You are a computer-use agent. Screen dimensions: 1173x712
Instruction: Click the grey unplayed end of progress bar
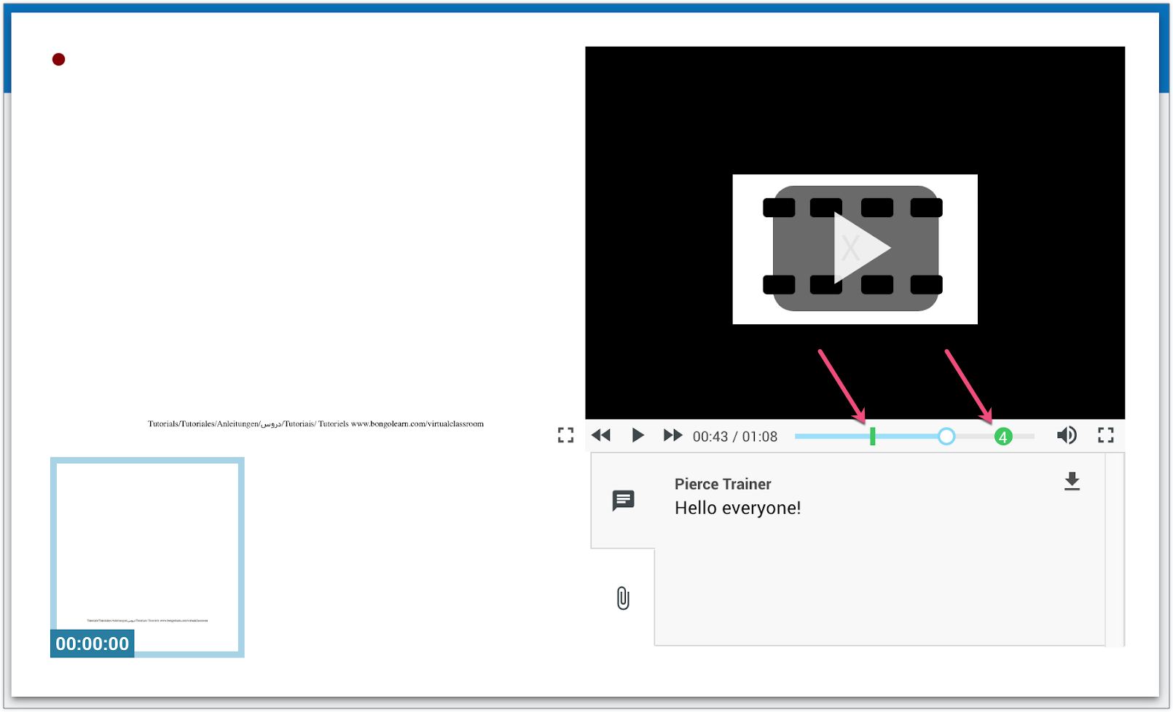[1025, 437]
